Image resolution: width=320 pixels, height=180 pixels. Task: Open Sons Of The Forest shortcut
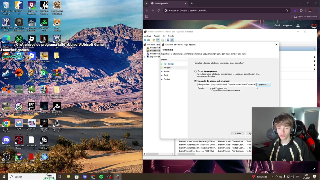pyautogui.click(x=19, y=143)
